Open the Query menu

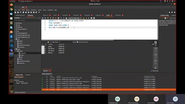tap(28, 10)
